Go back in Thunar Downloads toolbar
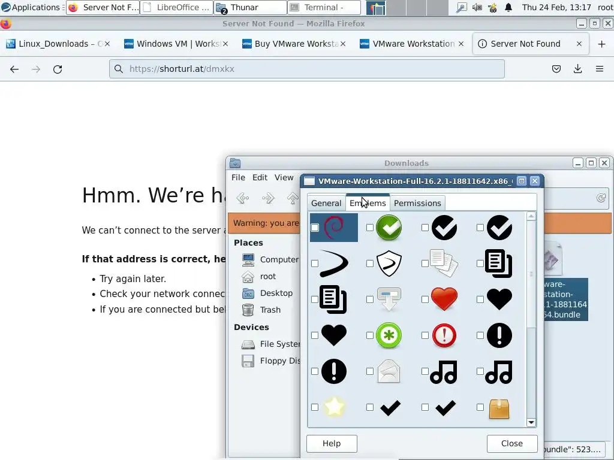614x460 pixels. click(x=243, y=198)
